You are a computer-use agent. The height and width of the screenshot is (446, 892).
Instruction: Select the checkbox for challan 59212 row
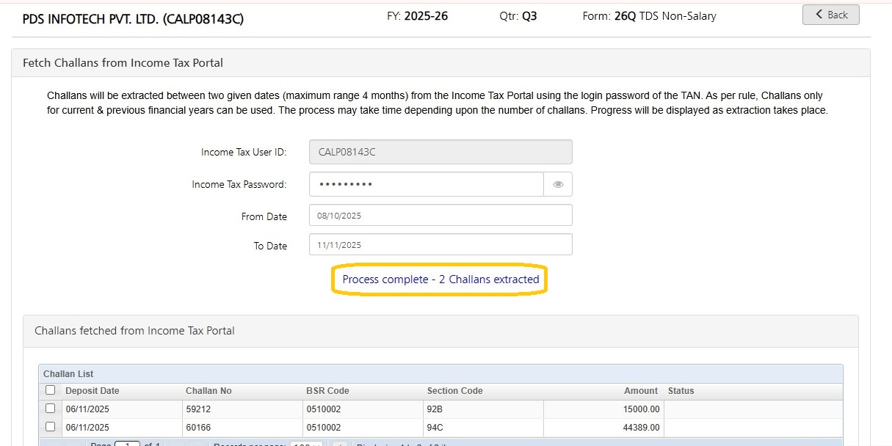[50, 409]
